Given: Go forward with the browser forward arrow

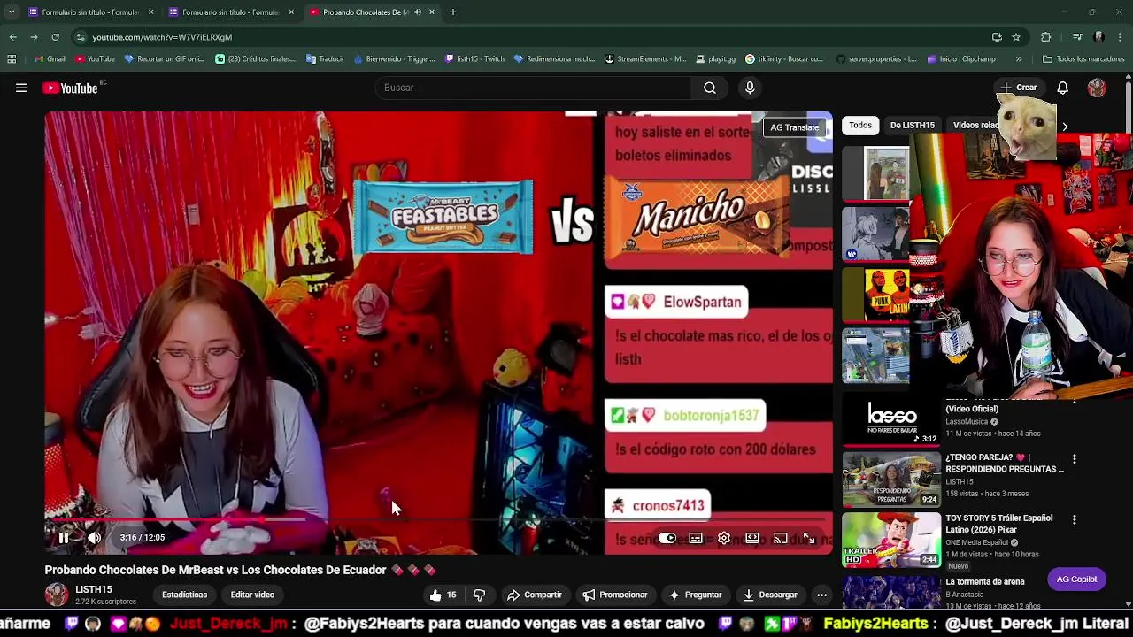Looking at the screenshot, I should pos(34,37).
